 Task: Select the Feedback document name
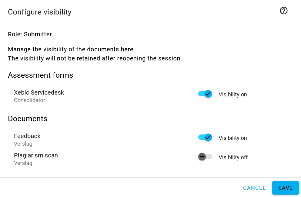(27, 136)
